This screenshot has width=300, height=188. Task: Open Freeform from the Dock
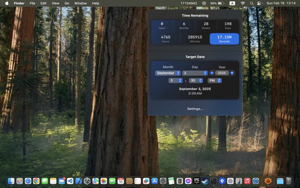tap(146, 181)
